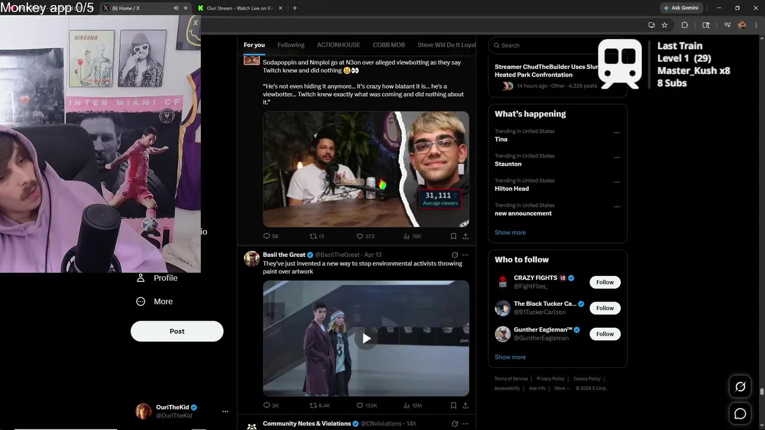This screenshot has width=765, height=430.
Task: Click the Profile sidebar icon
Action: coord(141,278)
